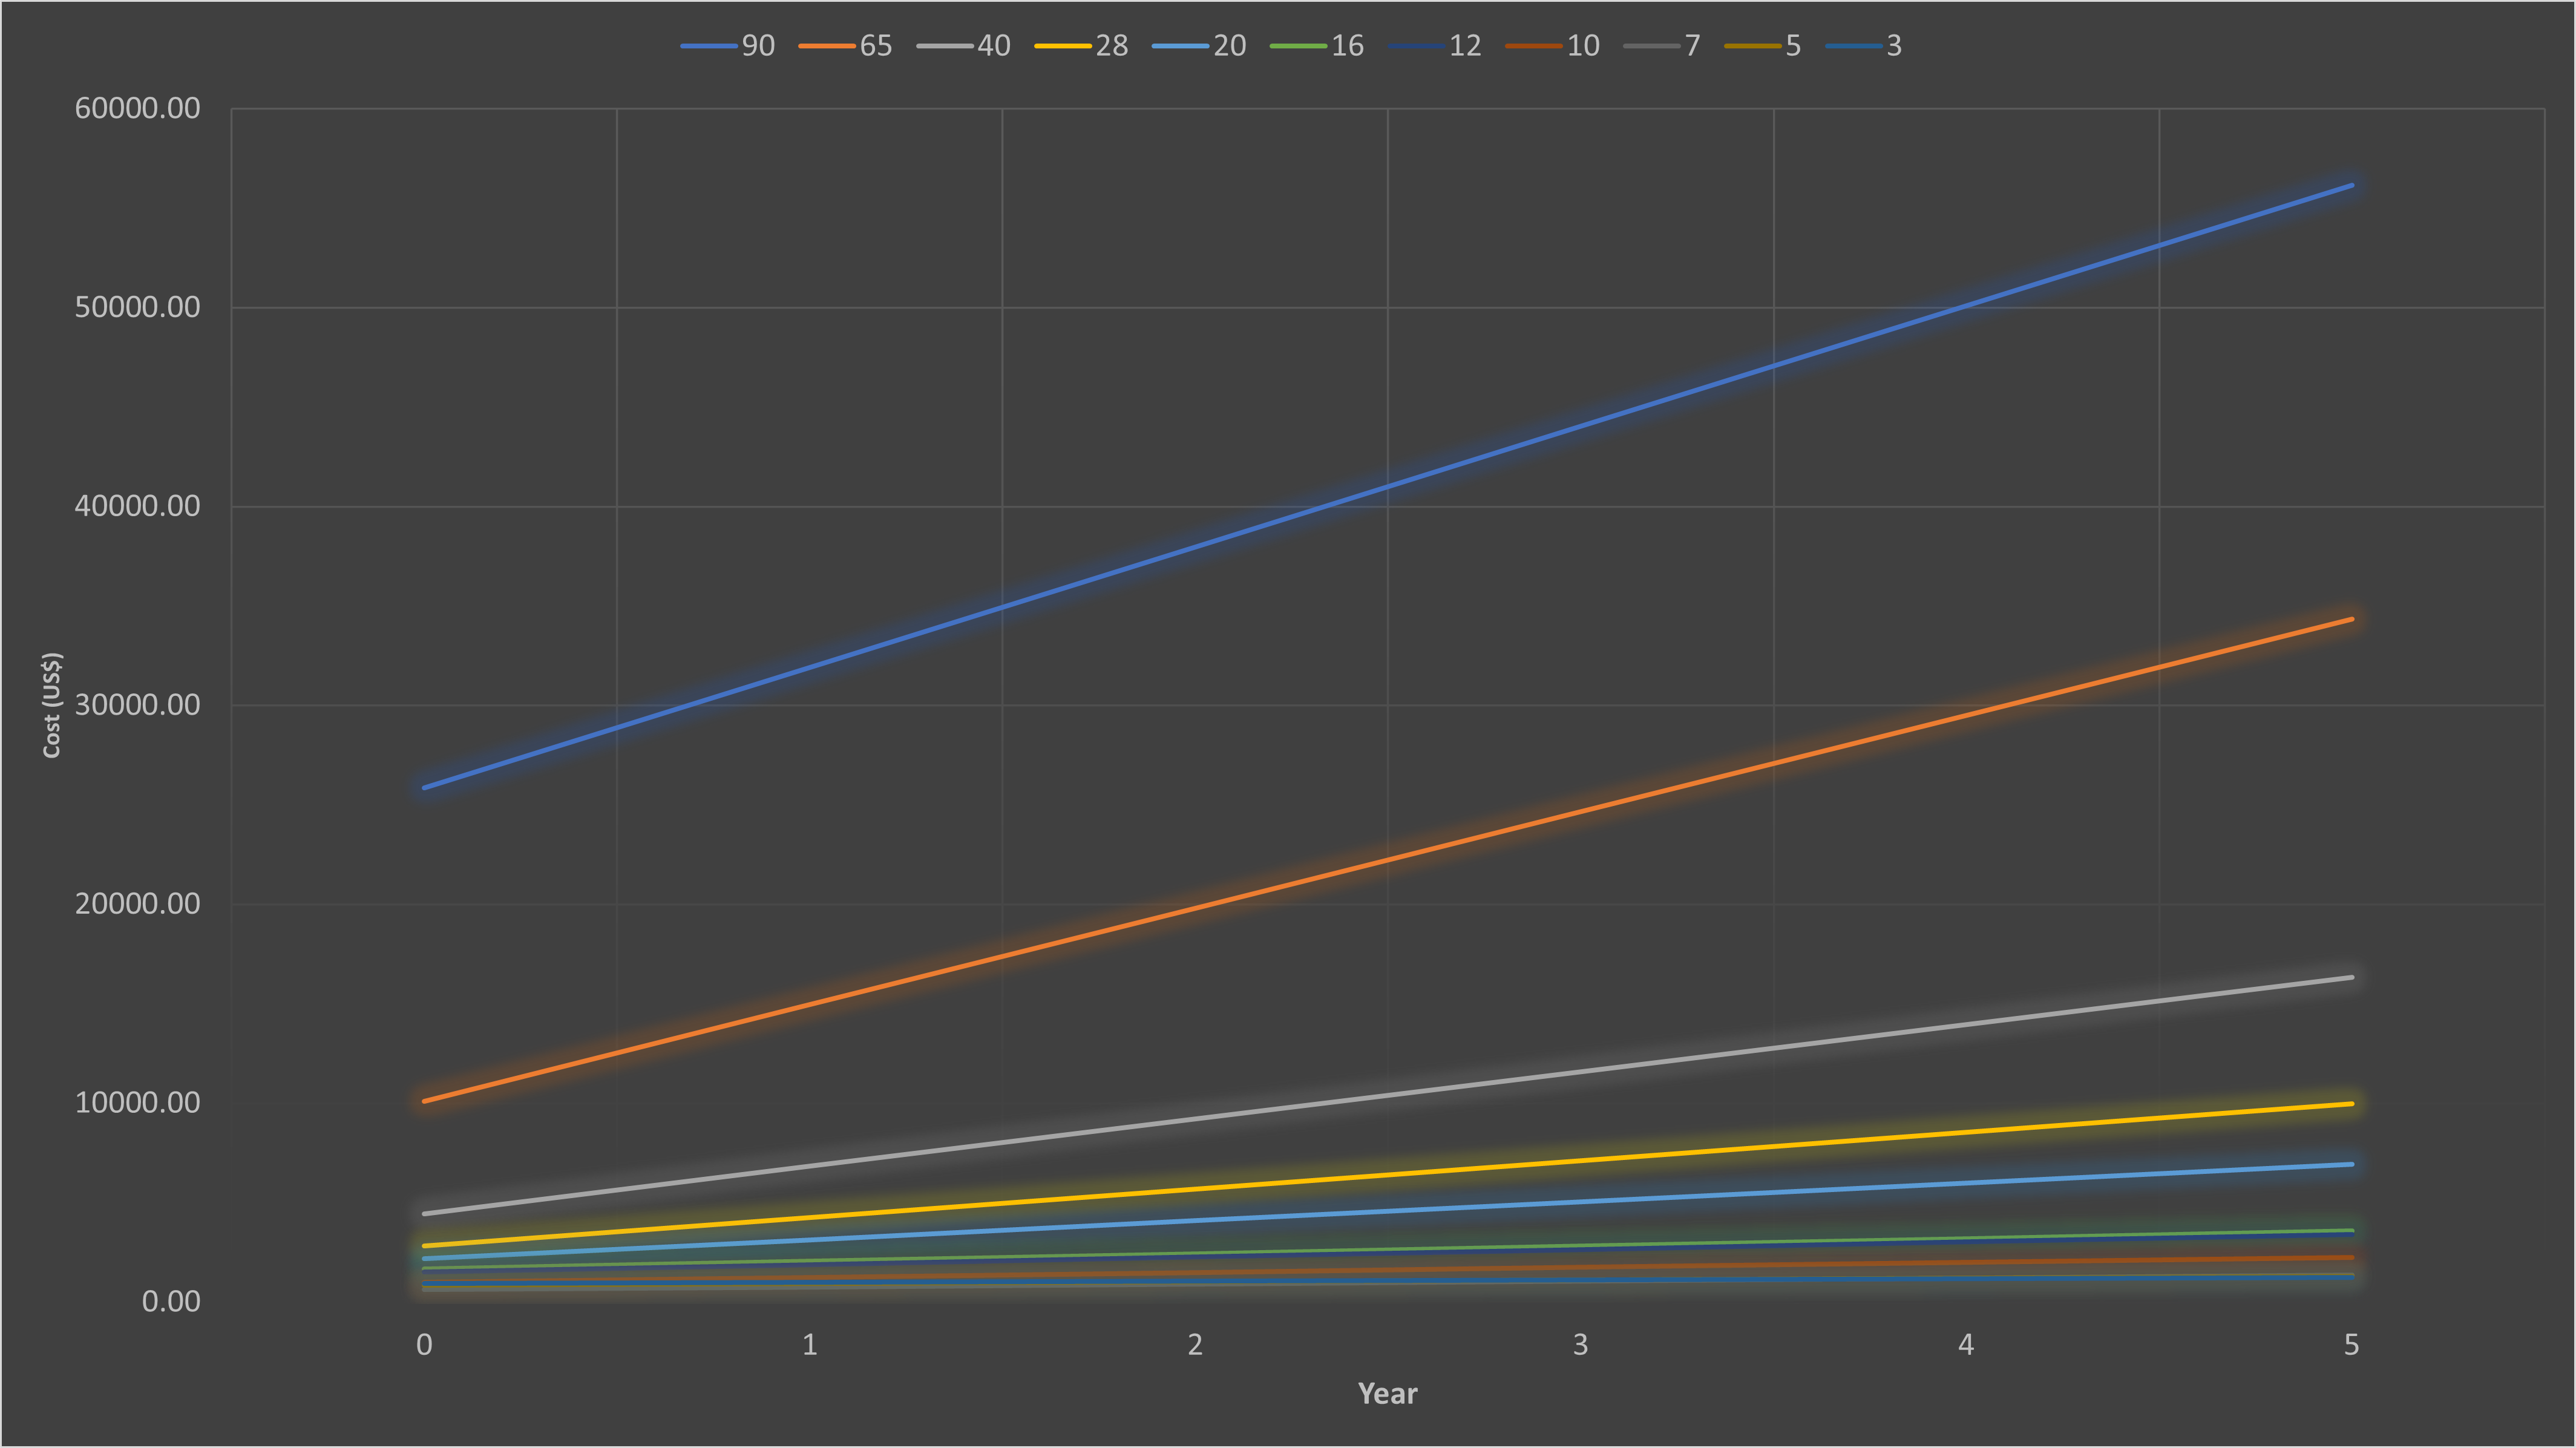The image size is (2576, 1448).
Task: Click the 20 series legend entry
Action: coord(1200,46)
